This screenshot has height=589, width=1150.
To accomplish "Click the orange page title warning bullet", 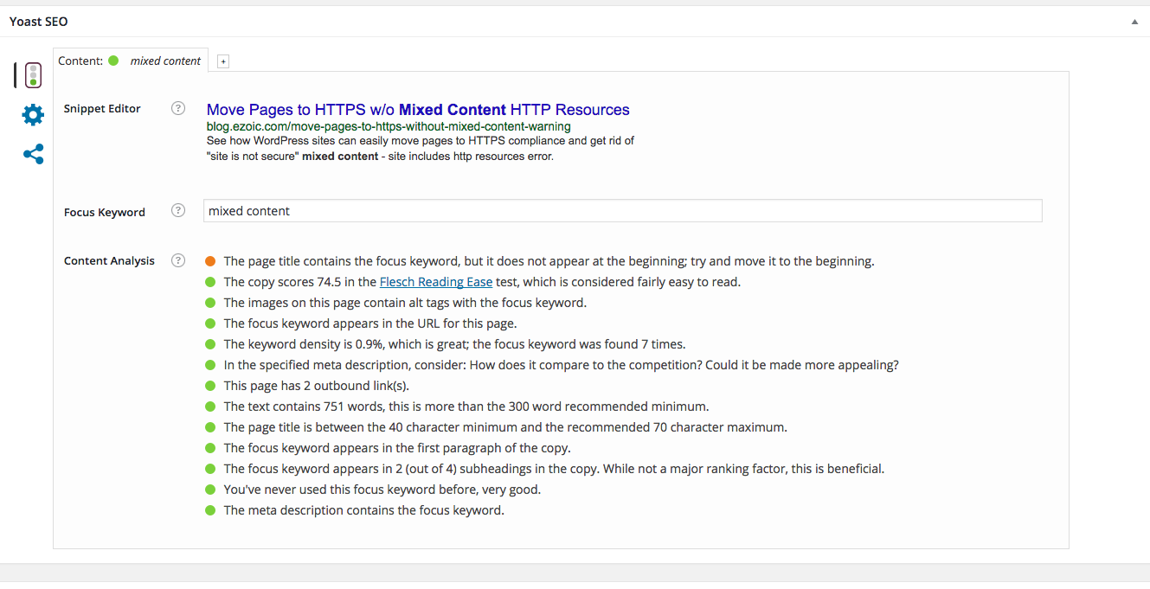I will tap(210, 261).
